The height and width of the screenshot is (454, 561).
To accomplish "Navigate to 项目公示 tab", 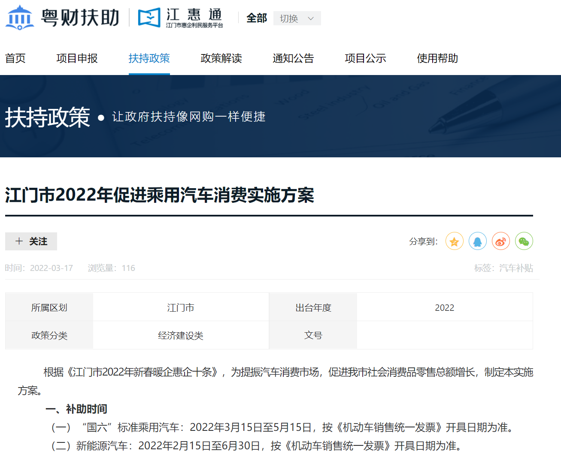I will 366,58.
